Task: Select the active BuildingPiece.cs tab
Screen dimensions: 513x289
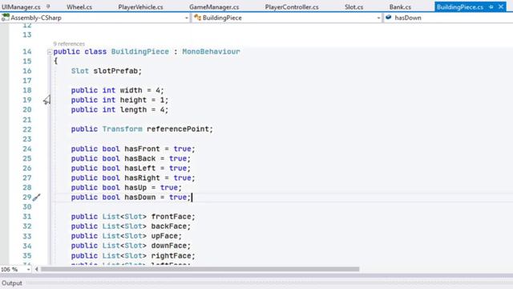Action: tap(459, 7)
